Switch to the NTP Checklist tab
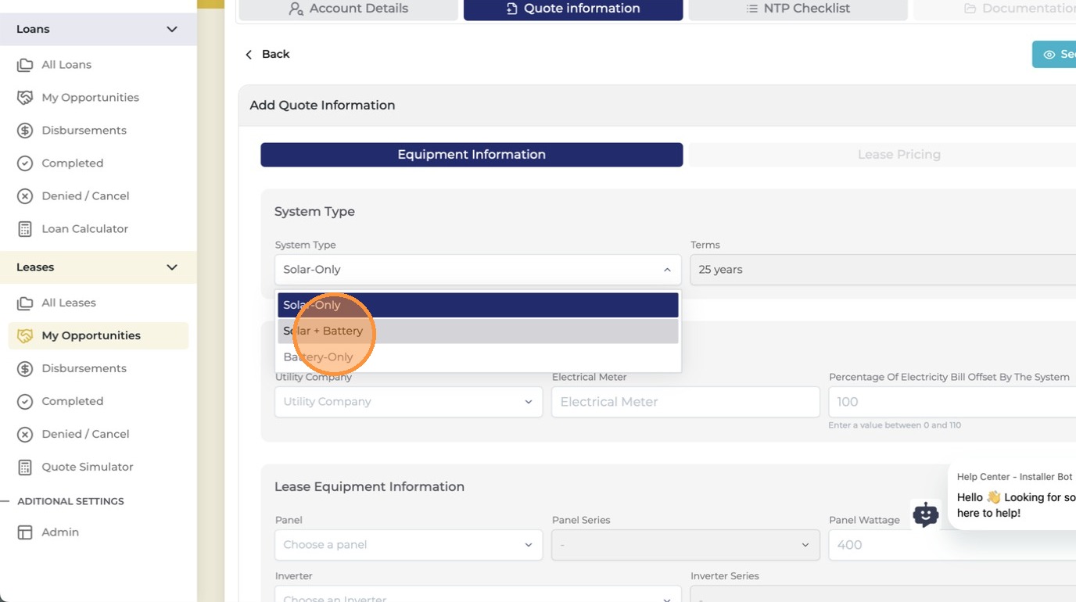The height and width of the screenshot is (602, 1076). (798, 9)
